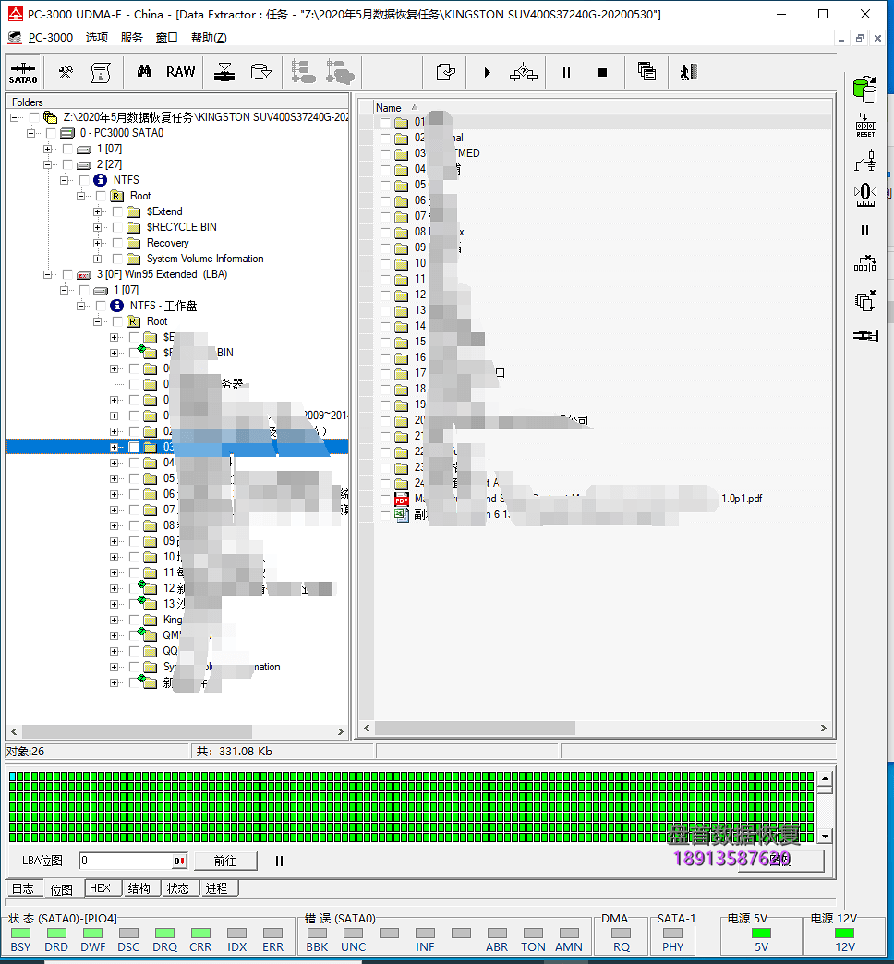Click the exit running-man toolbar icon

point(689,72)
